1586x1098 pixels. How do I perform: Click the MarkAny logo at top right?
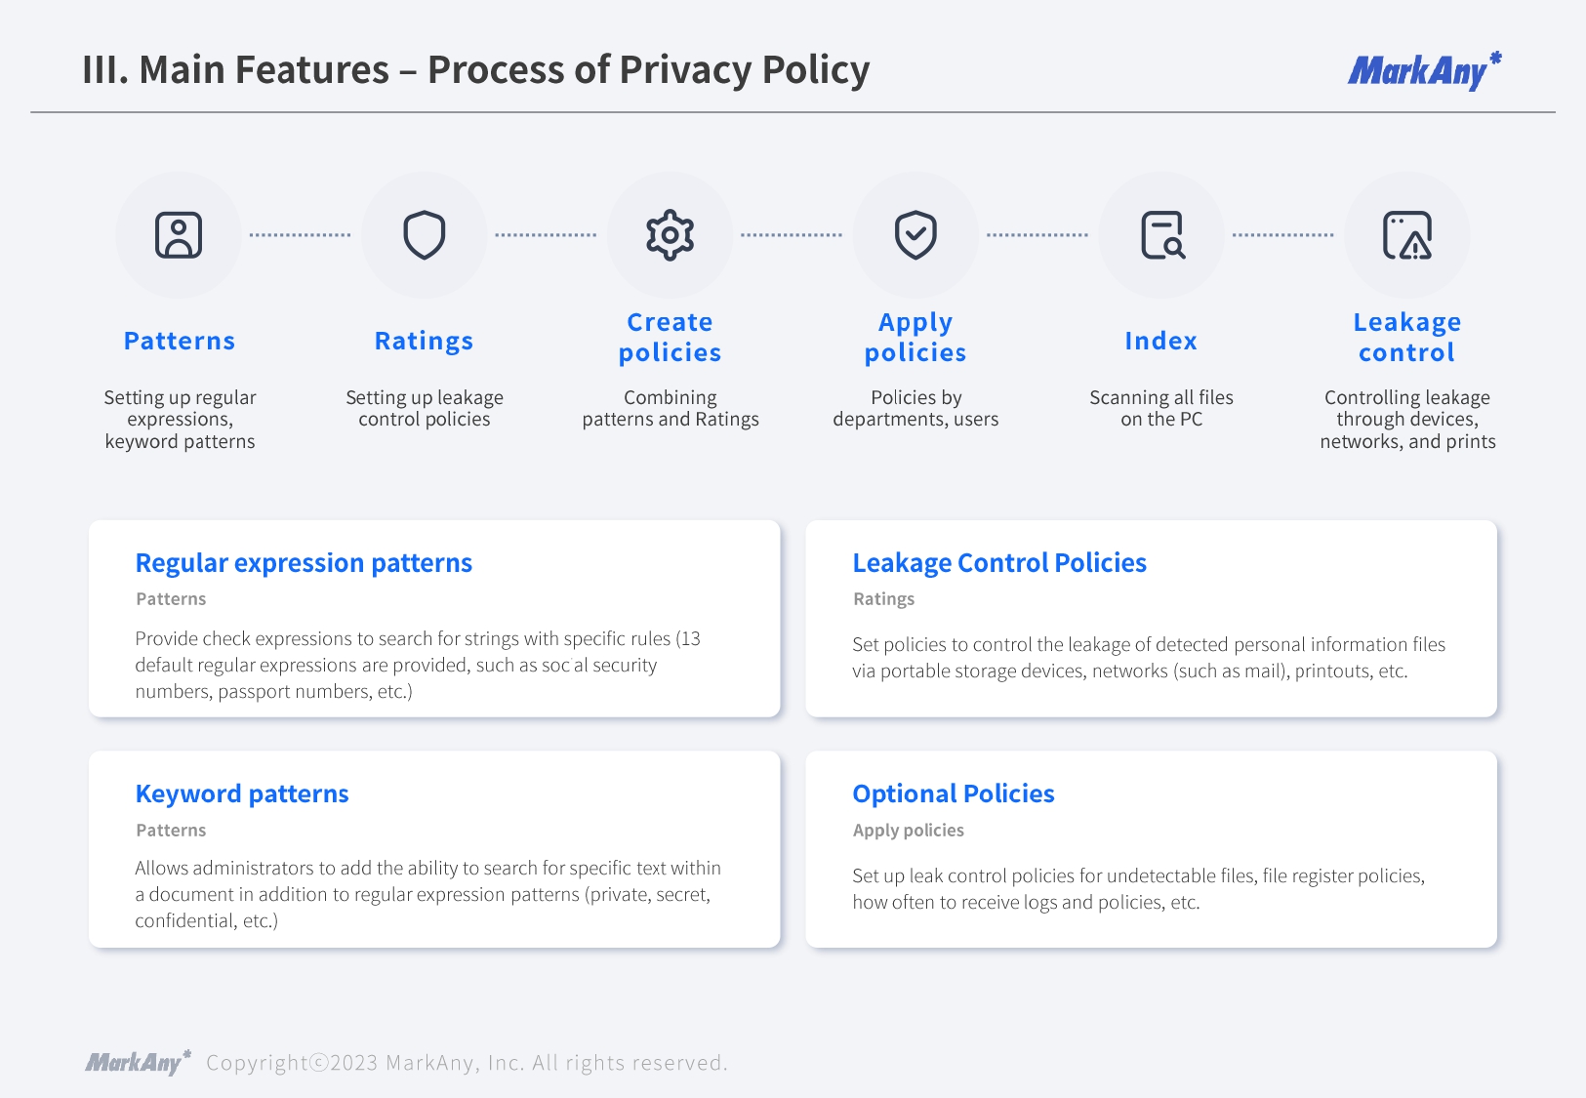1423,71
